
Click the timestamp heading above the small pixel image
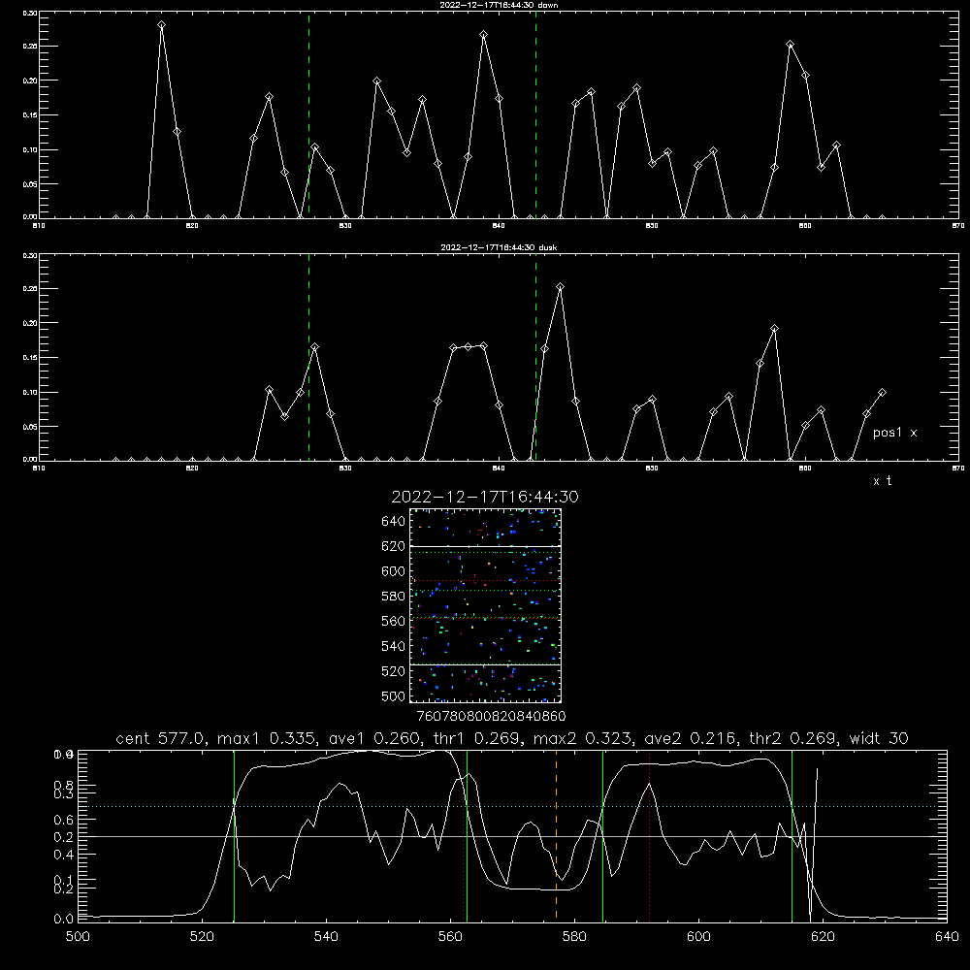tap(485, 497)
